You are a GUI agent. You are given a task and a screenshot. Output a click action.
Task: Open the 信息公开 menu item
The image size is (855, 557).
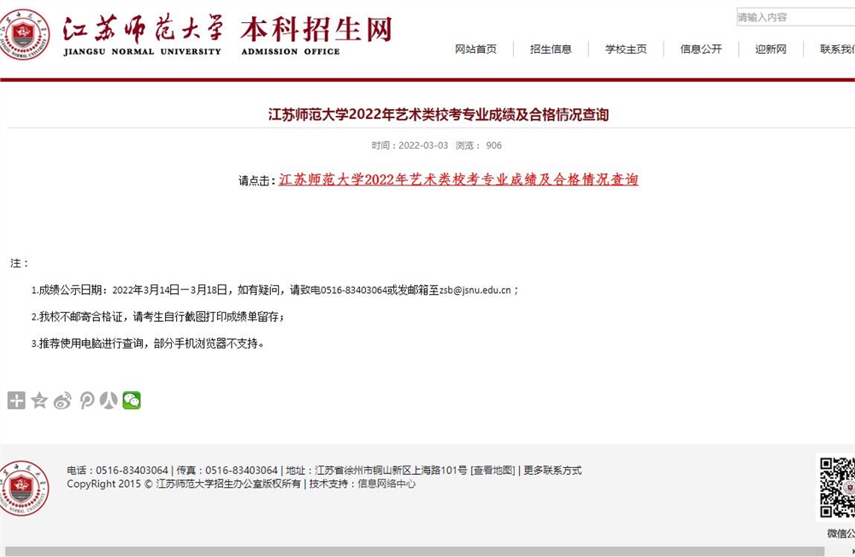pos(701,49)
